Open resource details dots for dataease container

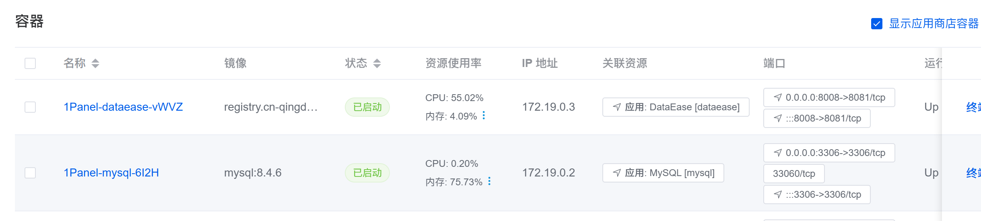point(484,116)
